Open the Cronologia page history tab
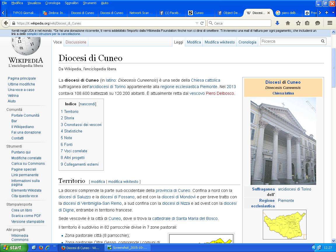The image size is (336, 252). [247, 42]
